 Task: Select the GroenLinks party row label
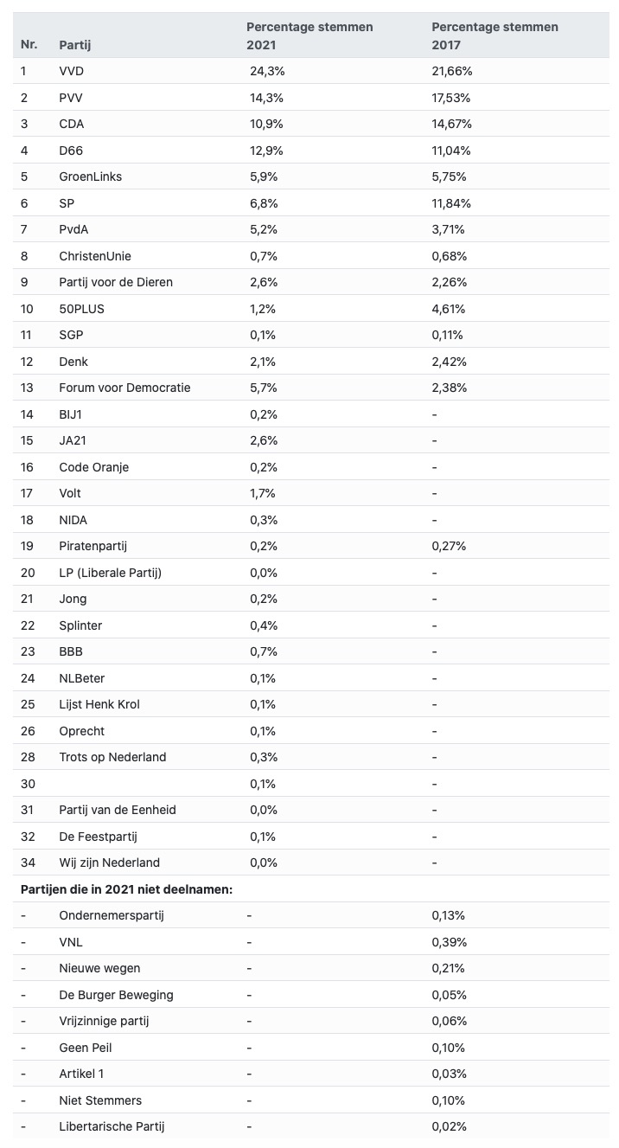click(91, 176)
